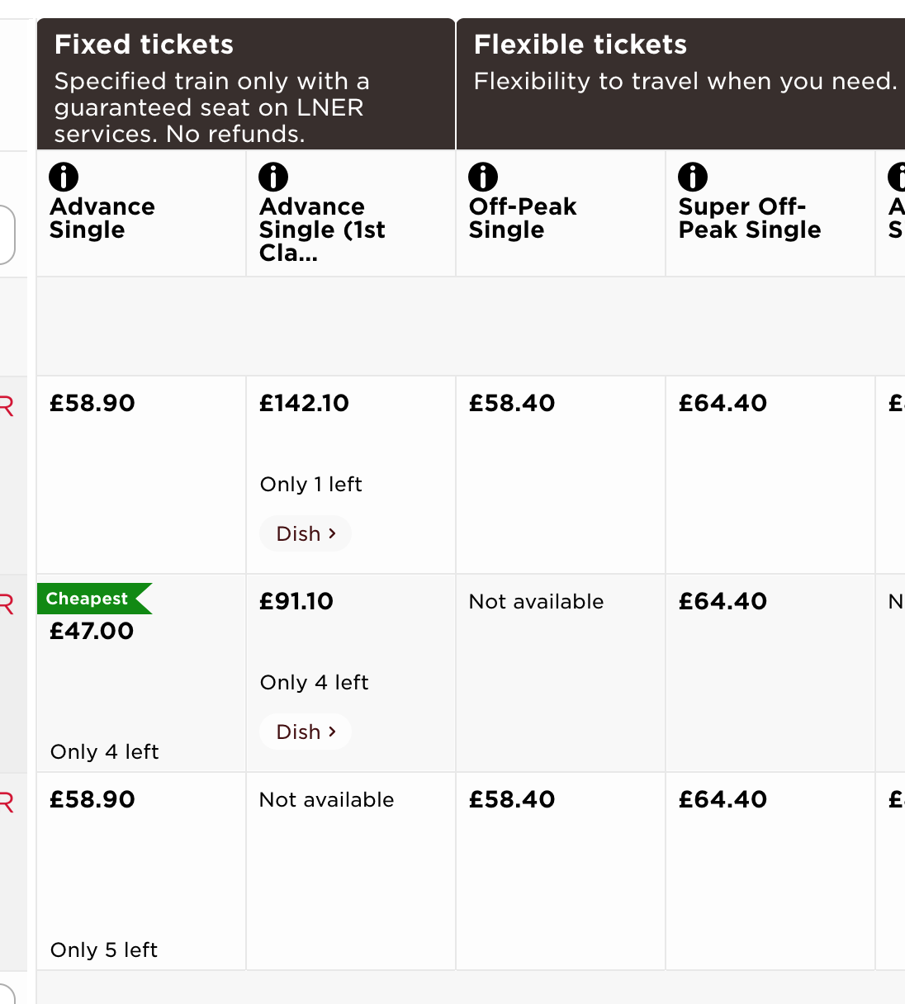
Task: Select the £91.10 first class fare
Action: click(351, 673)
